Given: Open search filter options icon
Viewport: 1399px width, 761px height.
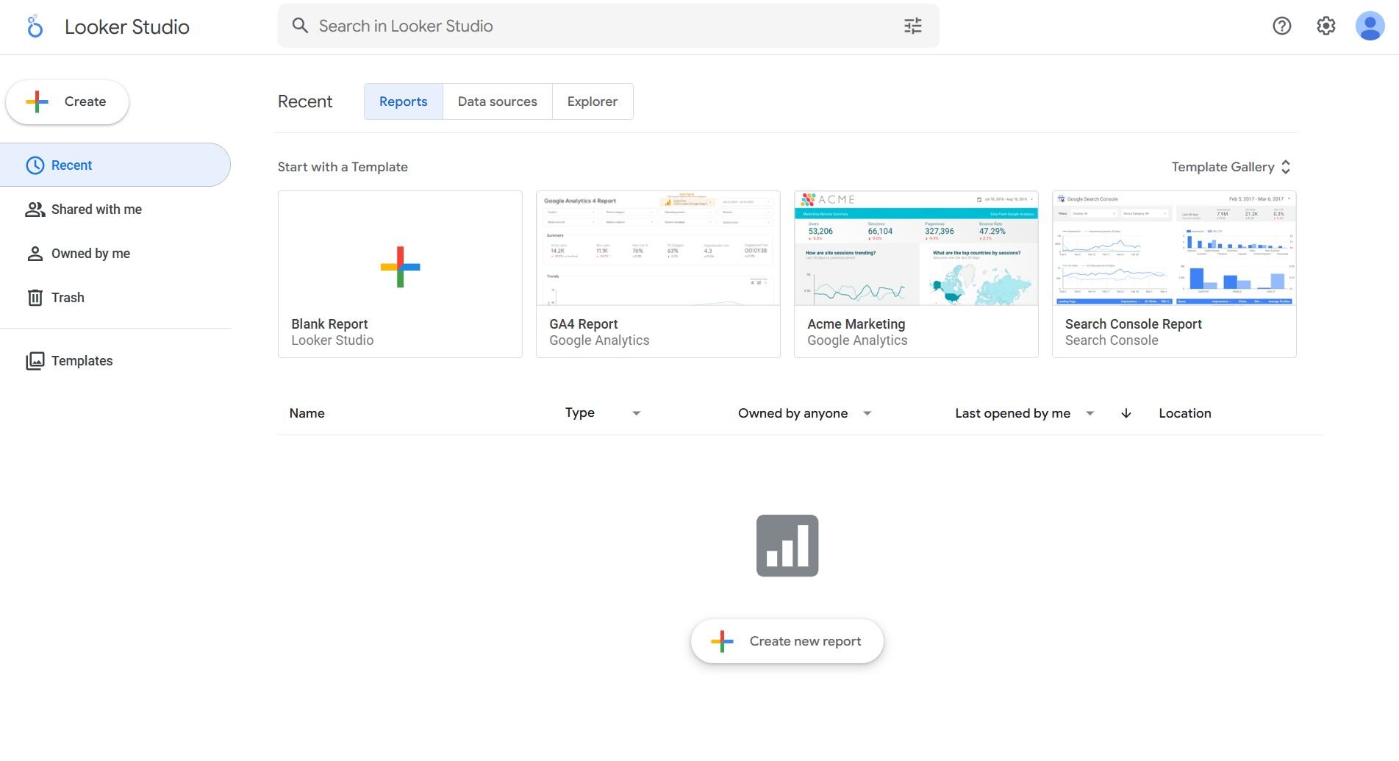Looking at the screenshot, I should 912,26.
